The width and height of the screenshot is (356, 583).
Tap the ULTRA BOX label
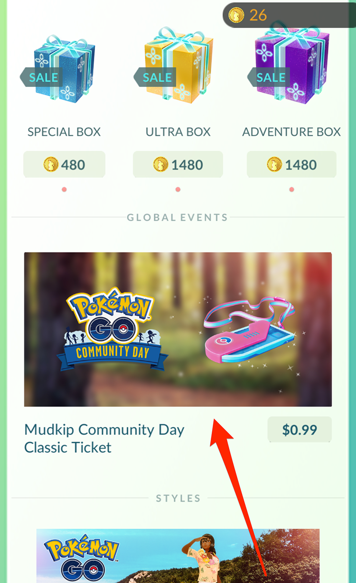click(x=178, y=132)
